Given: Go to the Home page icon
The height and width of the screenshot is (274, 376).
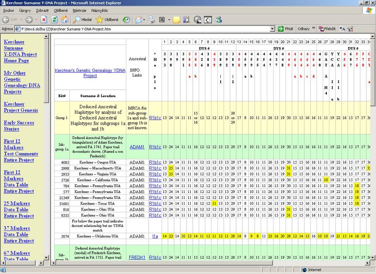Looking at the screenshot, I should coord(65,20).
